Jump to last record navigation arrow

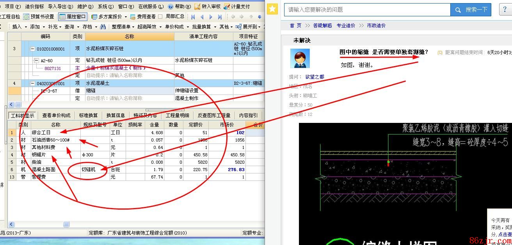220,17
